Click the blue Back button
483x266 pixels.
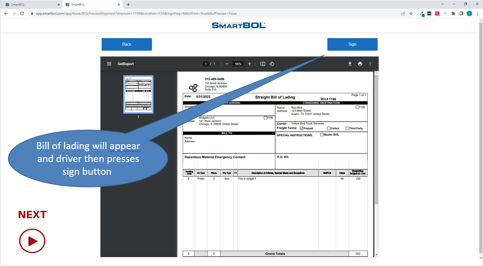127,44
